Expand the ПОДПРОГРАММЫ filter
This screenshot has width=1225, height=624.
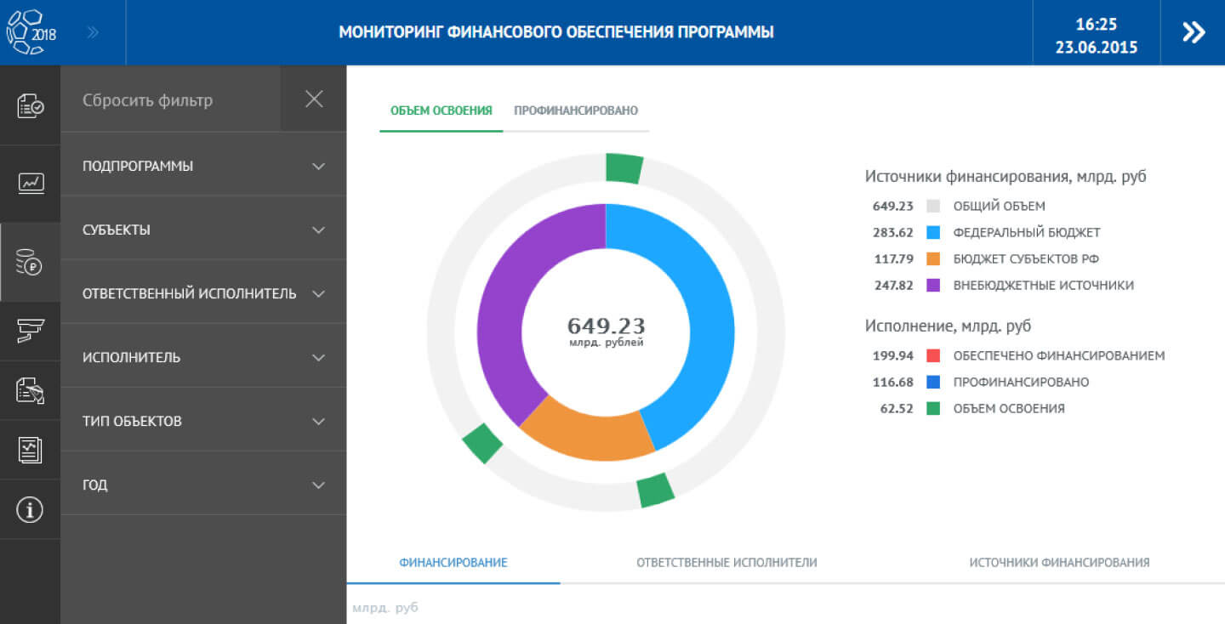click(203, 166)
